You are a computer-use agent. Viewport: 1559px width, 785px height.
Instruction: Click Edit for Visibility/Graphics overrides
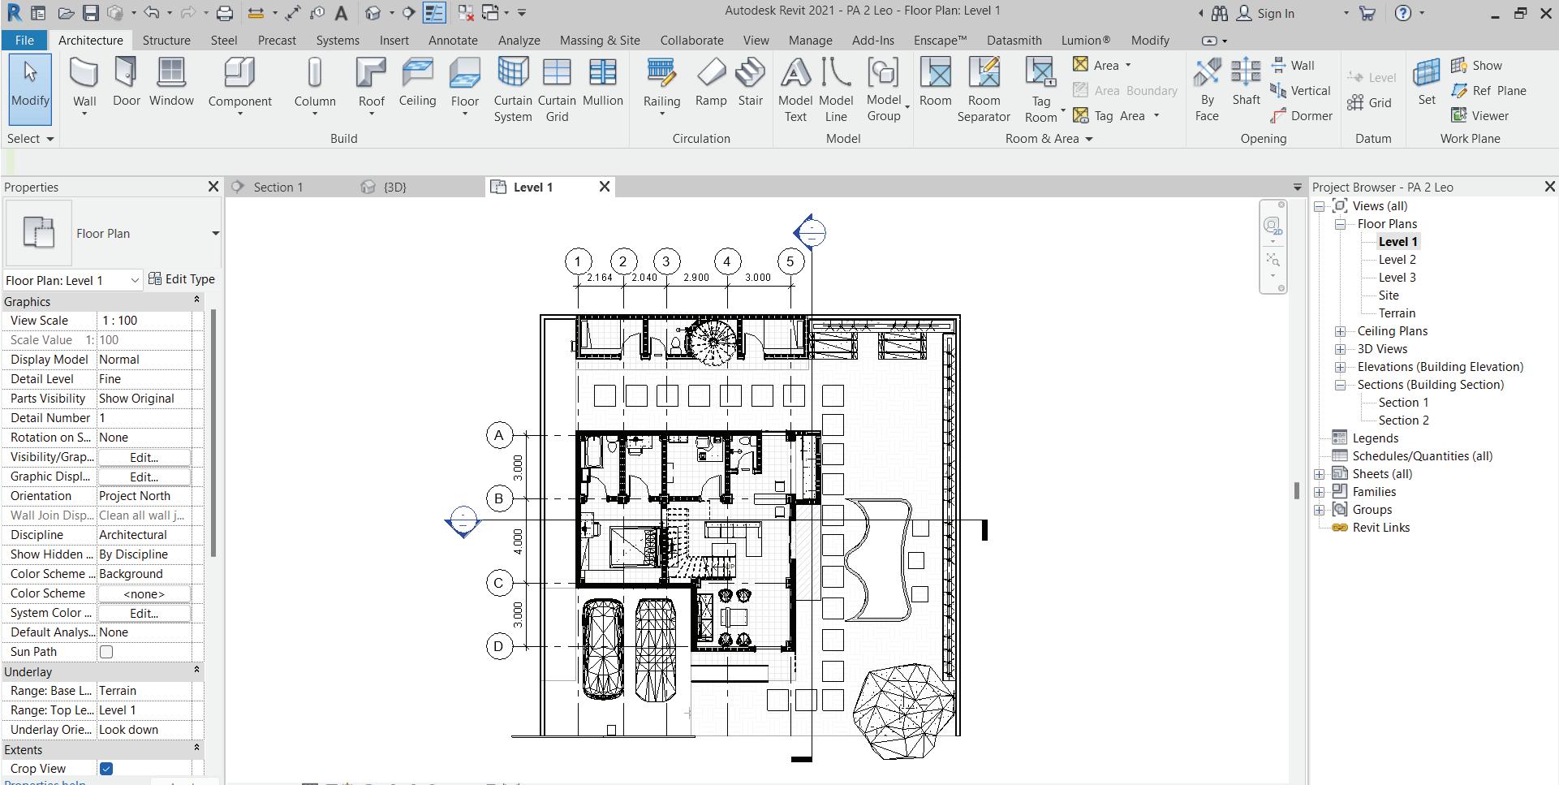point(144,457)
